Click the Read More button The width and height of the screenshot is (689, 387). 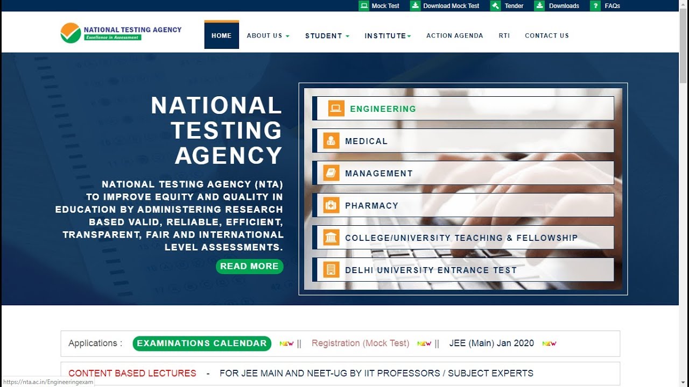249,266
